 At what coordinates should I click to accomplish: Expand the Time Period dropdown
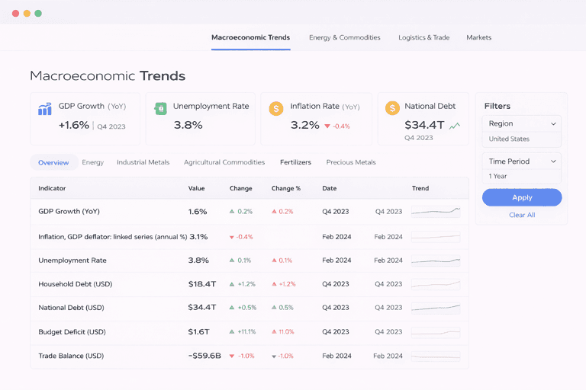coord(522,161)
